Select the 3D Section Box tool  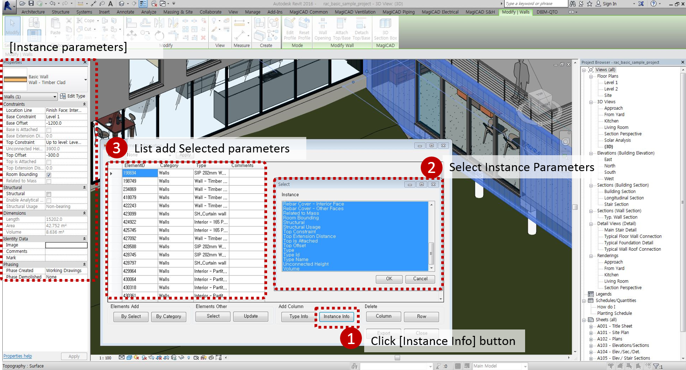coord(385,29)
